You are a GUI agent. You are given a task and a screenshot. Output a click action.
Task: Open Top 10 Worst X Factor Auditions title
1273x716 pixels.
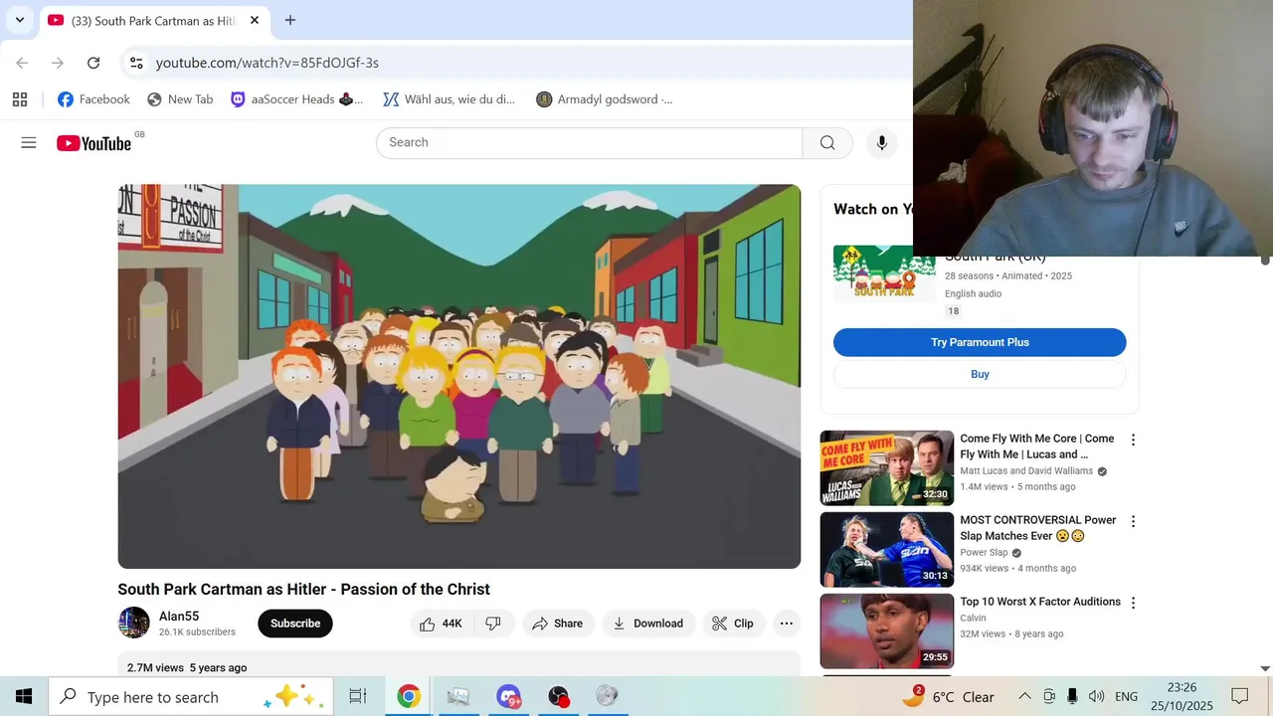pos(1040,602)
